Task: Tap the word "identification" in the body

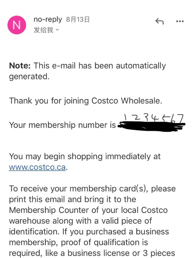Action: 33,232
